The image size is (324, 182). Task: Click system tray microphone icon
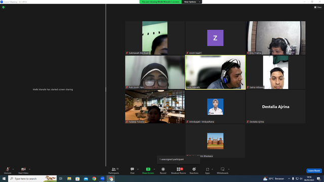(293, 178)
